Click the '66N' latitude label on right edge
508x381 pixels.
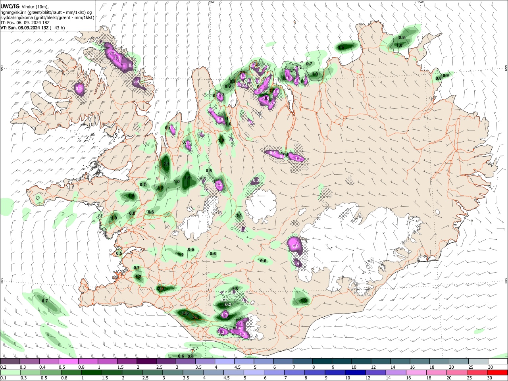[x=506, y=68]
